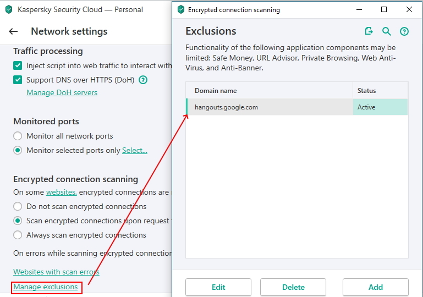Select Monitor all network ports option
The height and width of the screenshot is (297, 423).
(18, 136)
